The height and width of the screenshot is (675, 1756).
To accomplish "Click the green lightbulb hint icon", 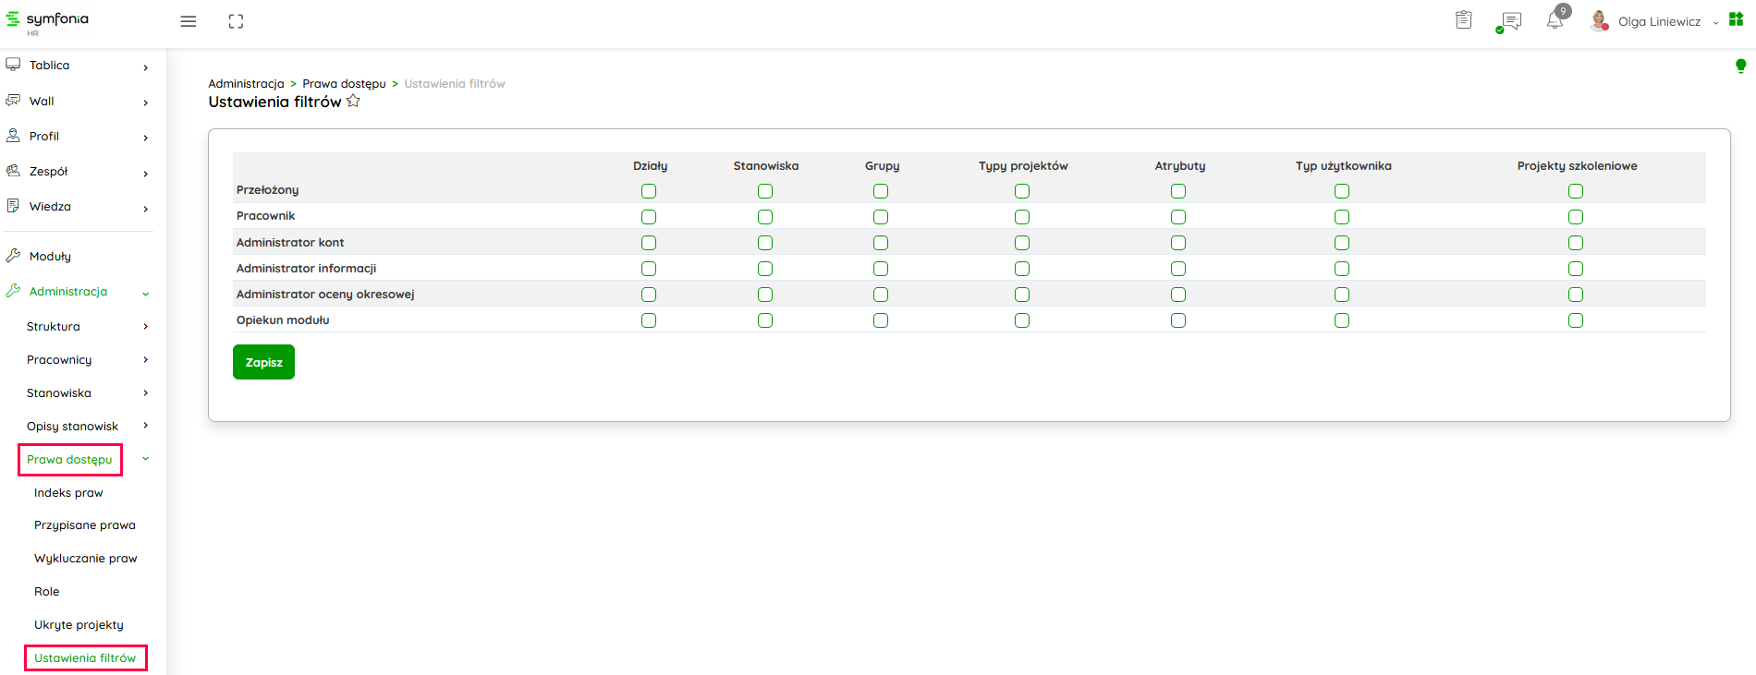I will [x=1740, y=66].
